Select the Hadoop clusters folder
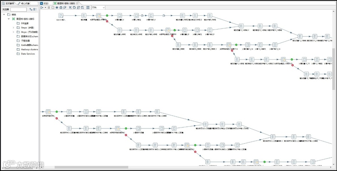Screen dimensions: 337x171 coord(27,49)
